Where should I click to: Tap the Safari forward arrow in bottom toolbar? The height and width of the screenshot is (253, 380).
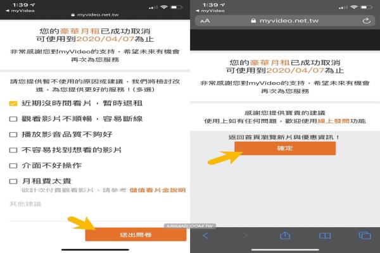(x=245, y=235)
